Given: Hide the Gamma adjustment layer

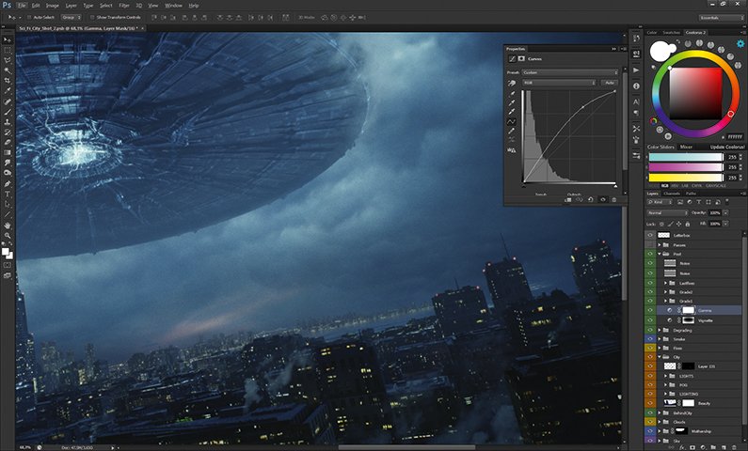Looking at the screenshot, I should point(650,310).
